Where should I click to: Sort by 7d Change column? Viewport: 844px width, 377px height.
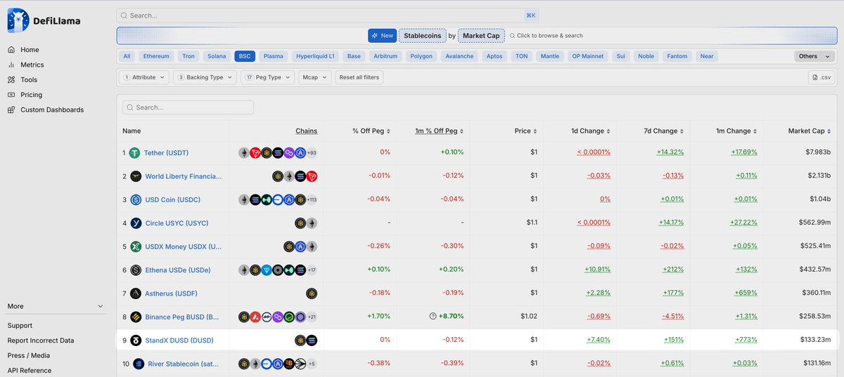click(663, 131)
